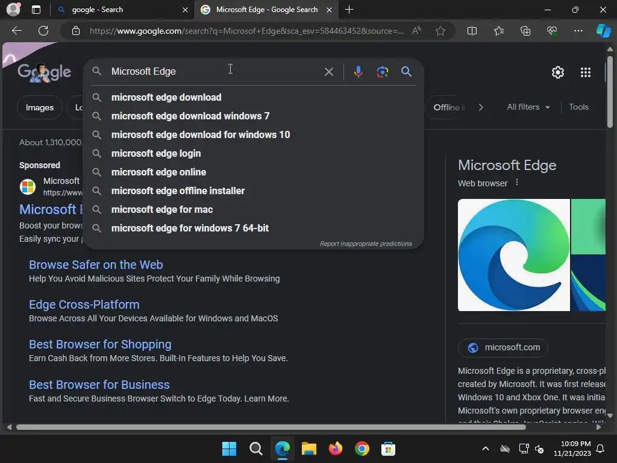Open Microsoft Store from taskbar
617x463 pixels.
[388, 449]
